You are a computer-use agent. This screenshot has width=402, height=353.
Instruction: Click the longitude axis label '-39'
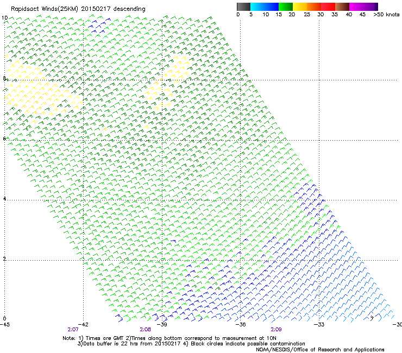click(162, 325)
